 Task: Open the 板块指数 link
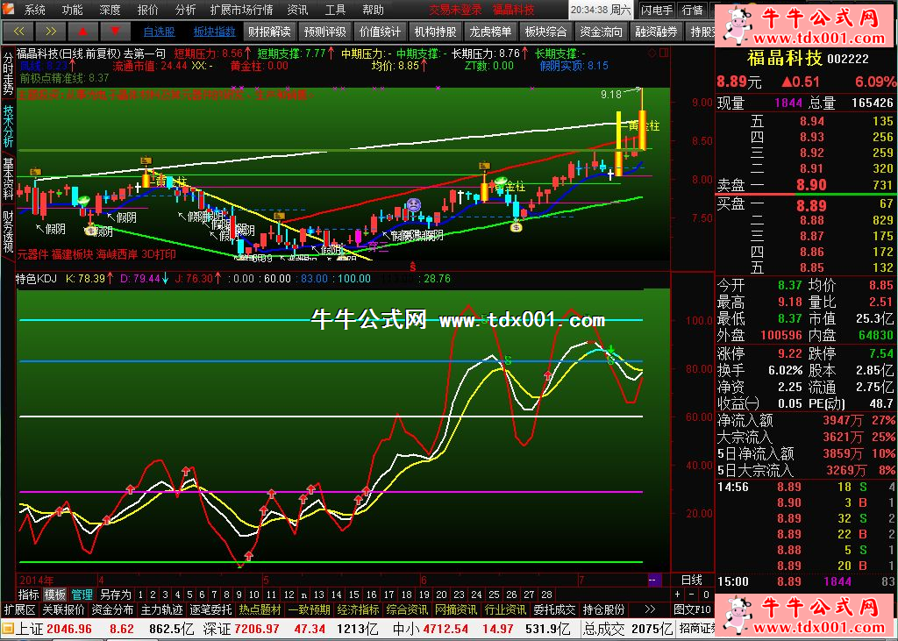(214, 32)
